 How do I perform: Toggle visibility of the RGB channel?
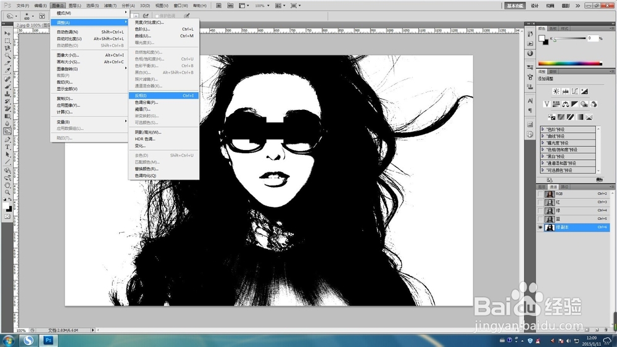point(540,194)
